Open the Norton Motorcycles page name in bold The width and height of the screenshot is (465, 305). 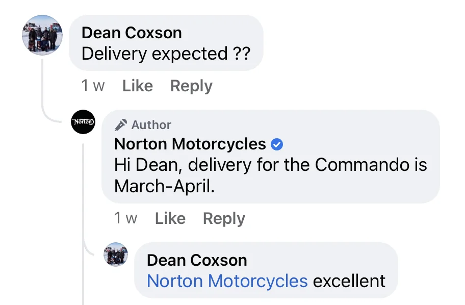coord(190,144)
